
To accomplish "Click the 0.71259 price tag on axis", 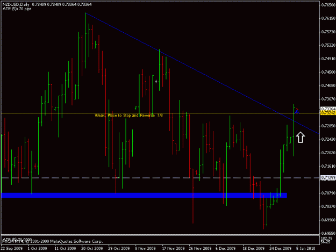I will [x=328, y=177].
